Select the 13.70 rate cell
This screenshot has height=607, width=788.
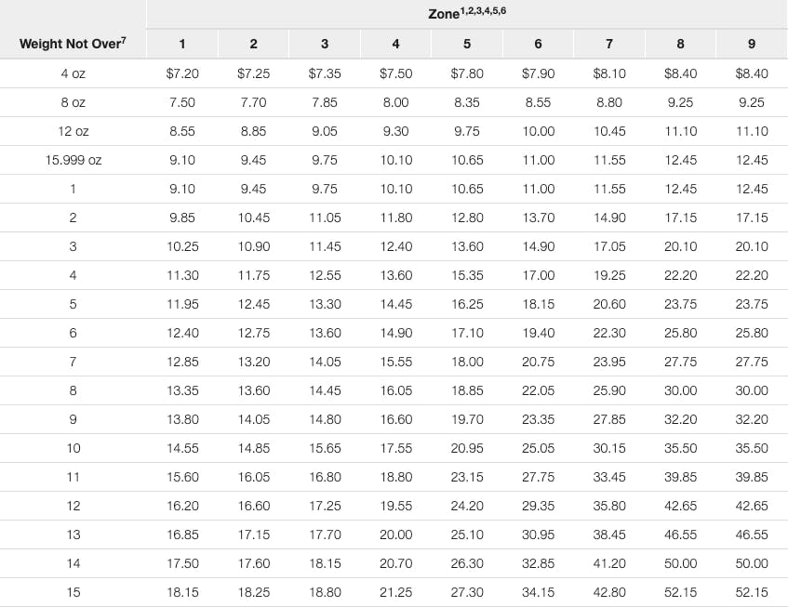pyautogui.click(x=539, y=218)
